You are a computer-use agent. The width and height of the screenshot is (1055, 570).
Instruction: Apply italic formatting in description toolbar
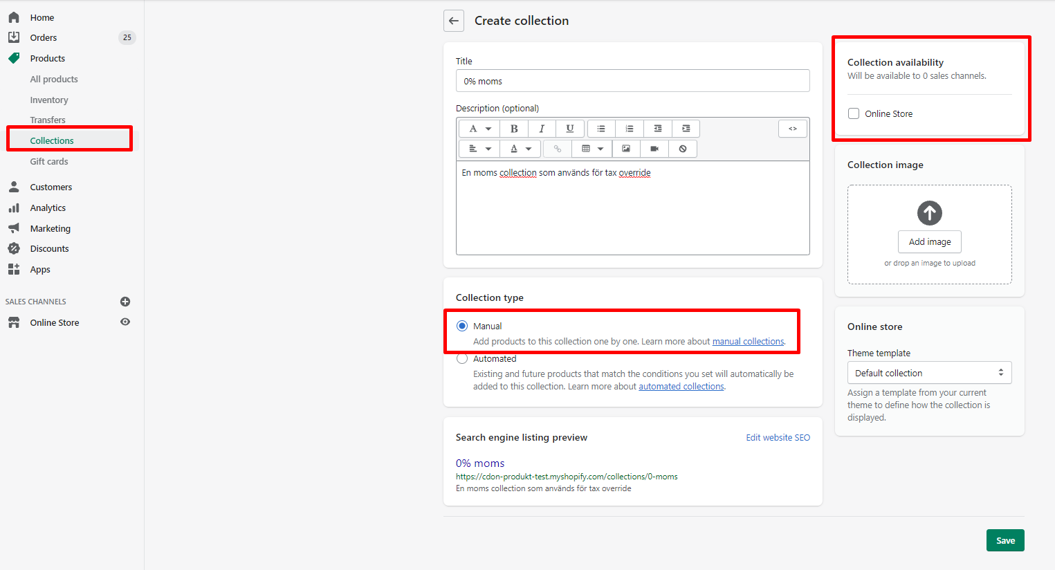(x=542, y=129)
